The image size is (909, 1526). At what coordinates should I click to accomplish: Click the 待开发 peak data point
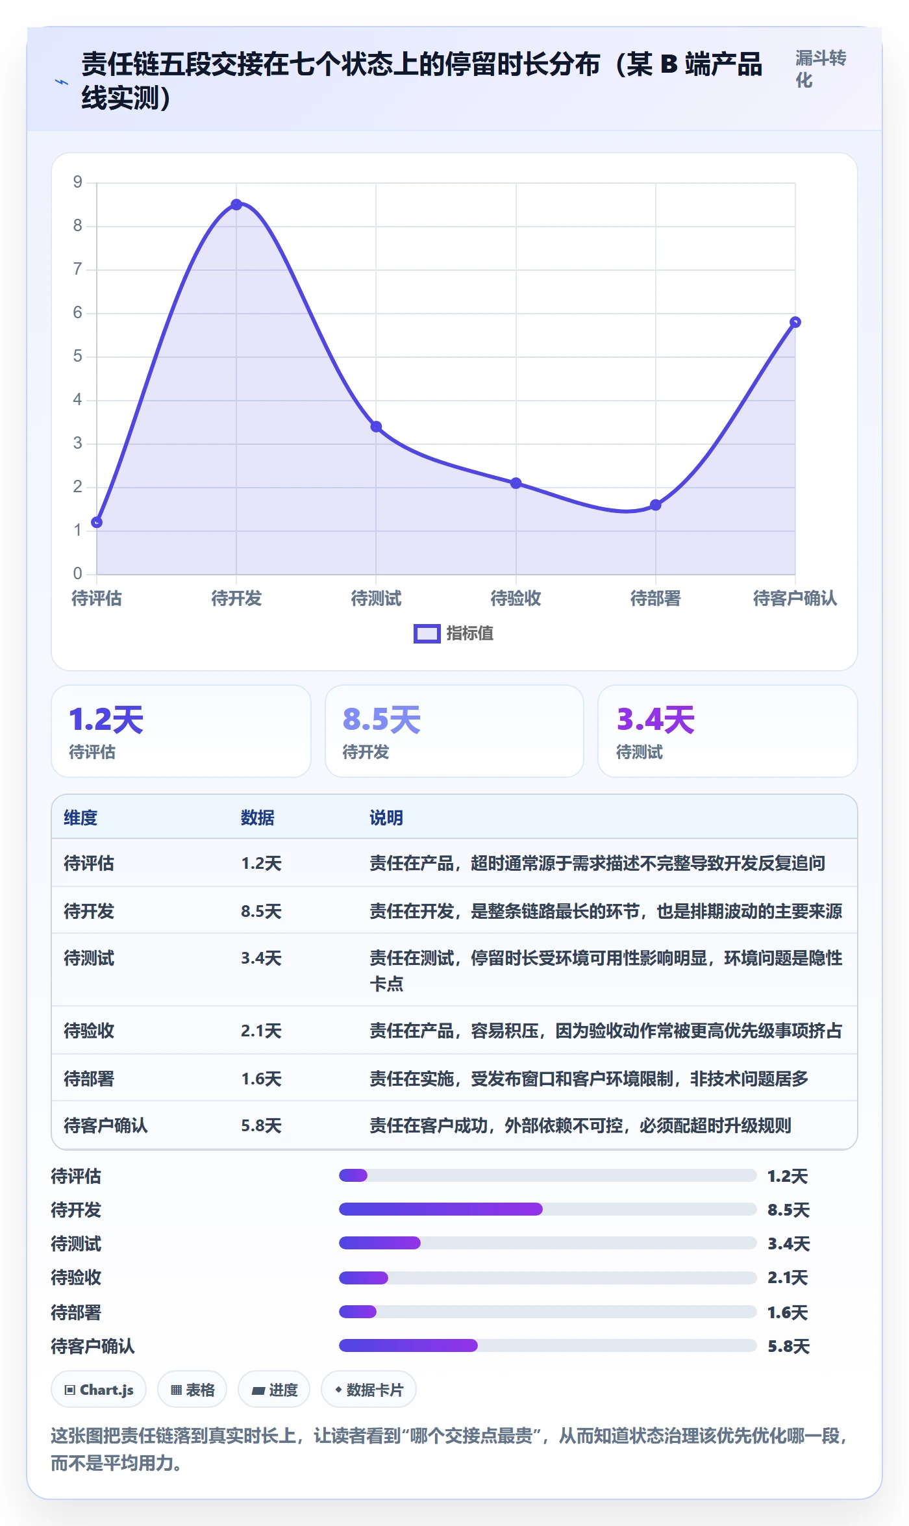point(236,205)
